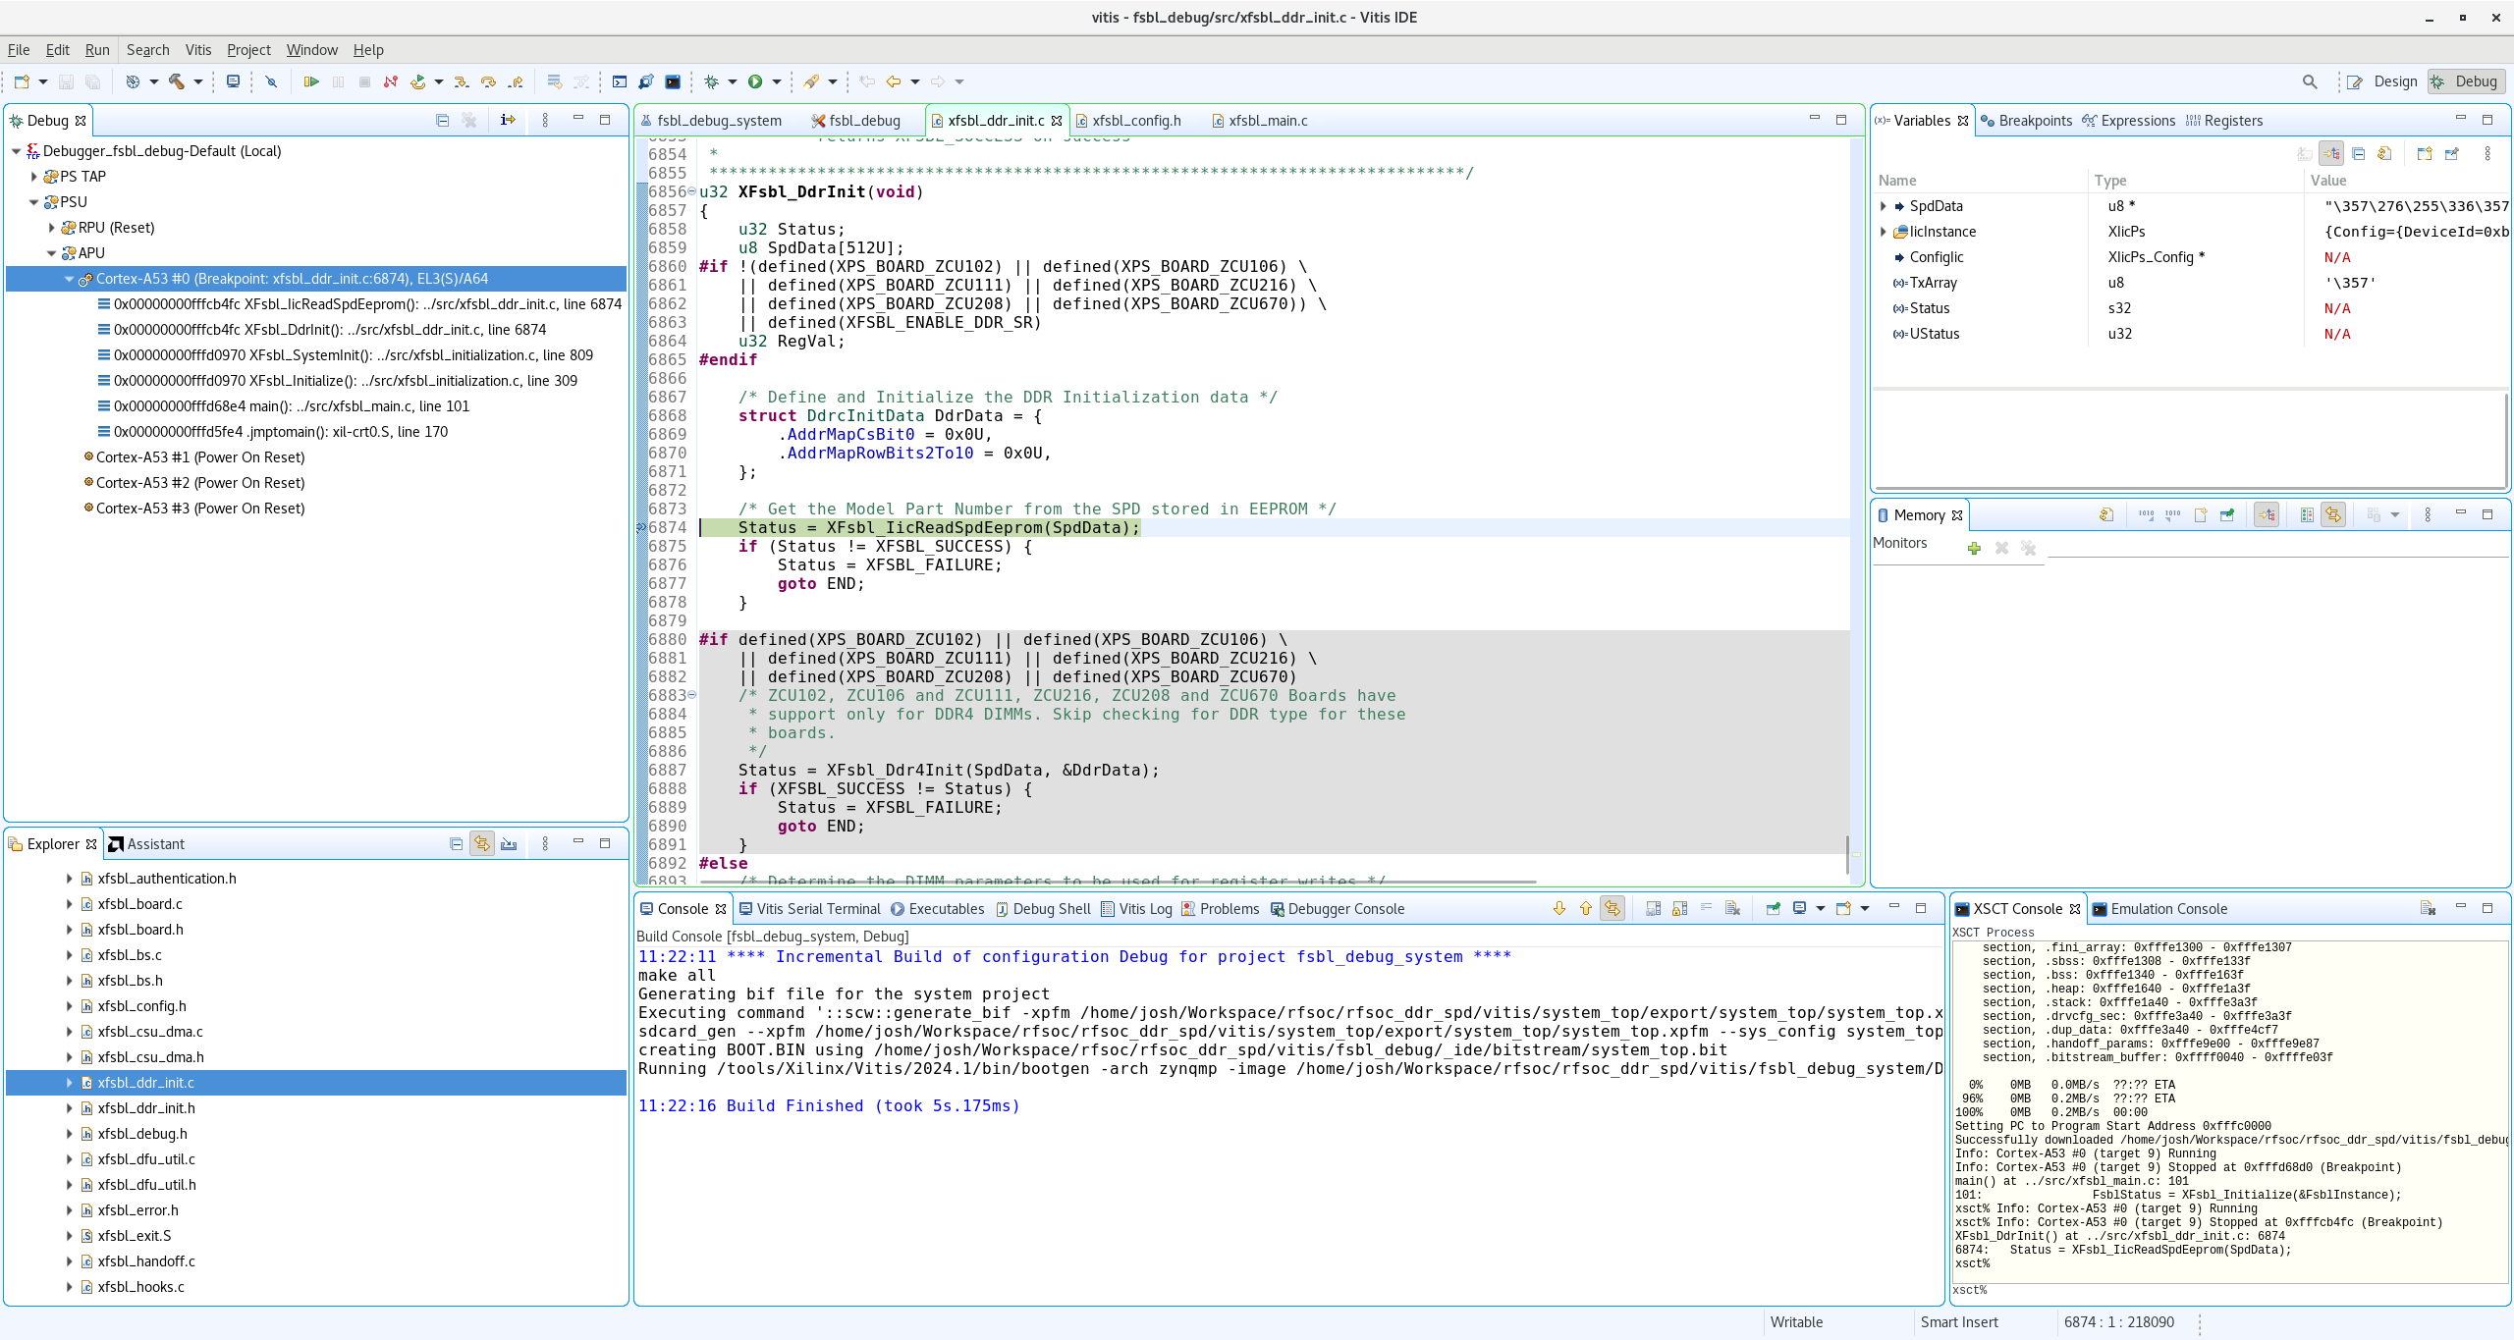Open the Window menu

coord(311,50)
